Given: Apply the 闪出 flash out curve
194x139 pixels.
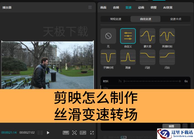Looking at the screenshot, I should 167,57.
